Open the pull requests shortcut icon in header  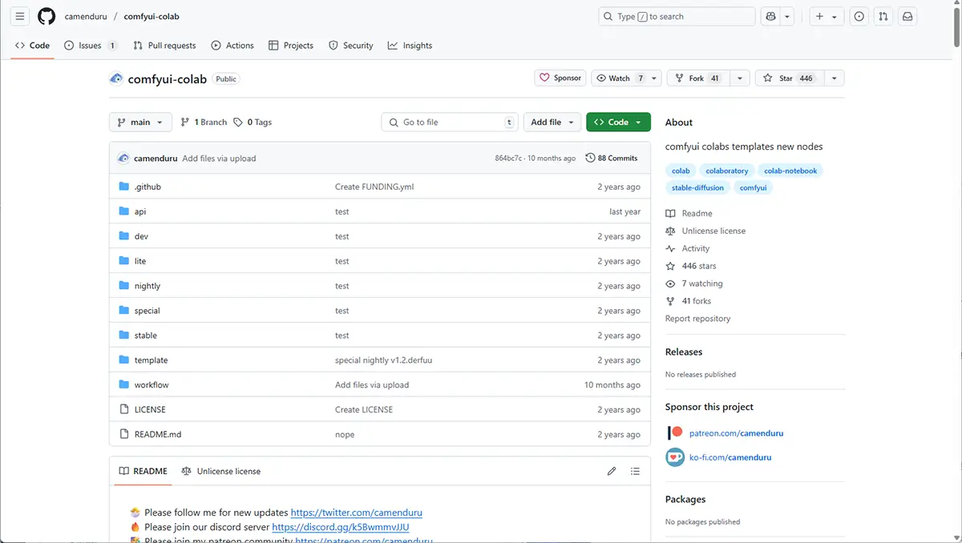point(883,16)
